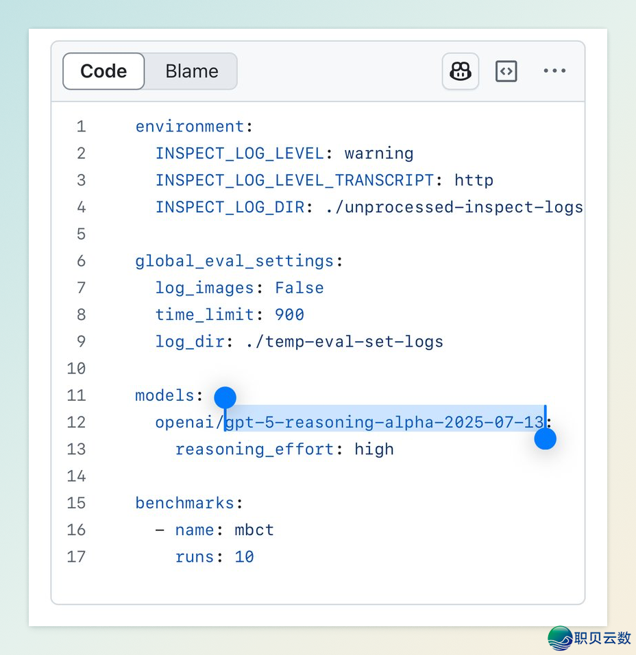The width and height of the screenshot is (636, 655).
Task: Click 'log_images' key text
Action: coord(205,288)
